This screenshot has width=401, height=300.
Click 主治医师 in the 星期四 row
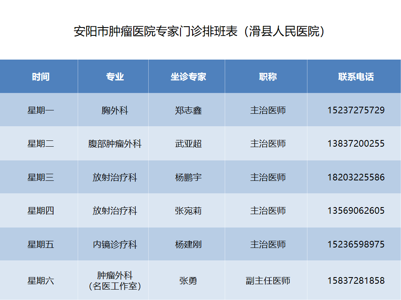pos(268,211)
